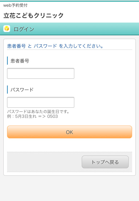Click the 0503 example password text
Viewport: 139px width, 201px height.
pyautogui.click(x=53, y=116)
